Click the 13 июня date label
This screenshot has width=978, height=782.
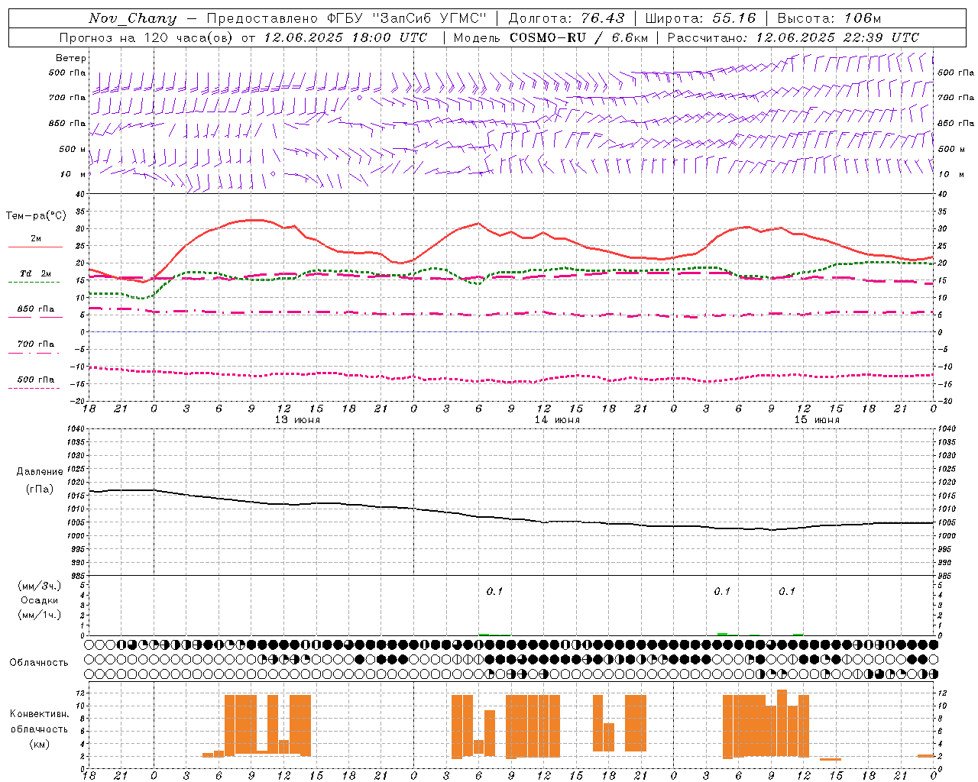click(x=297, y=420)
